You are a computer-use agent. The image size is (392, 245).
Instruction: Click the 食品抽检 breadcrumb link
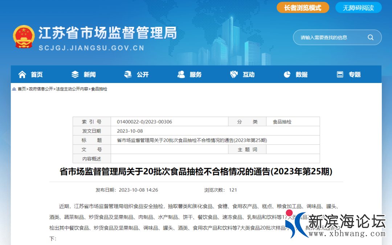coord(99,89)
